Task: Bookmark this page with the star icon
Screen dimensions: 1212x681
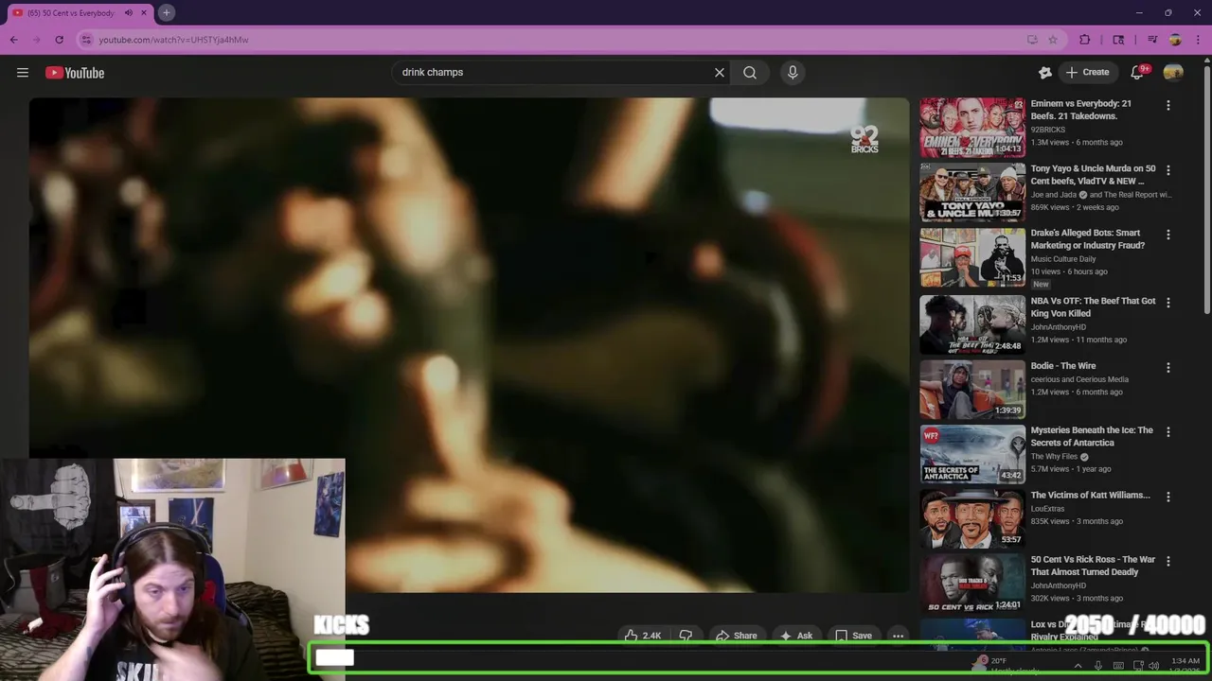Action: [x=1053, y=40]
